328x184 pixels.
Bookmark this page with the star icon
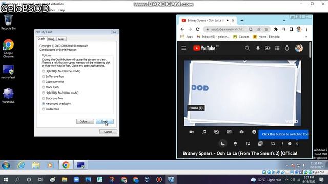point(266,29)
